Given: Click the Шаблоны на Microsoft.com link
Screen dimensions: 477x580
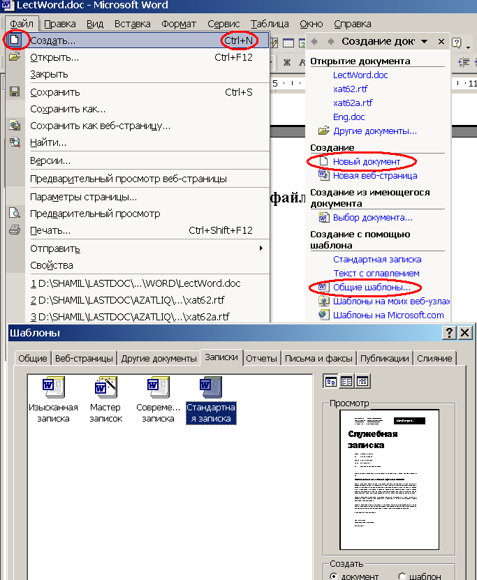Looking at the screenshot, I should [x=388, y=315].
